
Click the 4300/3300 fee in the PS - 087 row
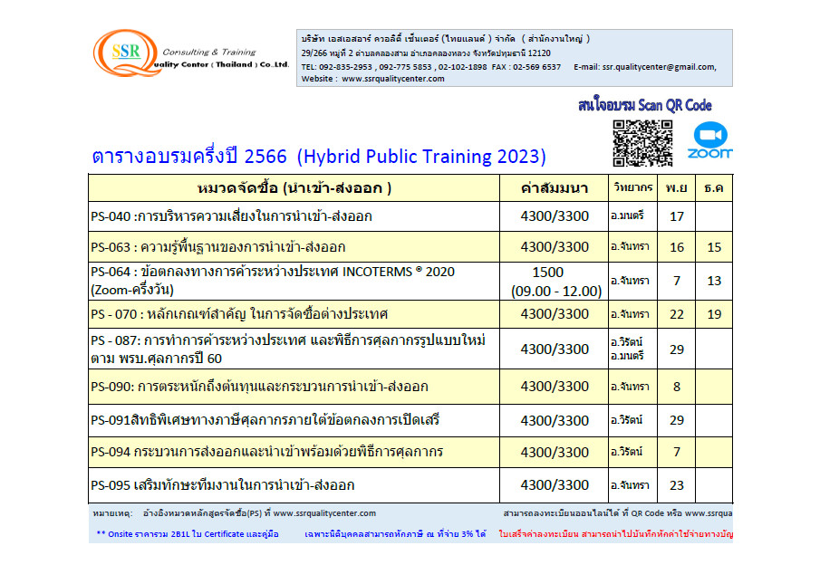pos(555,349)
